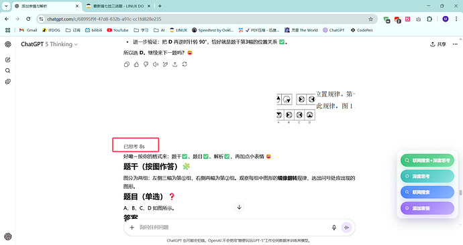
Task: Open the 订阅 bookmarks folder
Action: click(73, 30)
